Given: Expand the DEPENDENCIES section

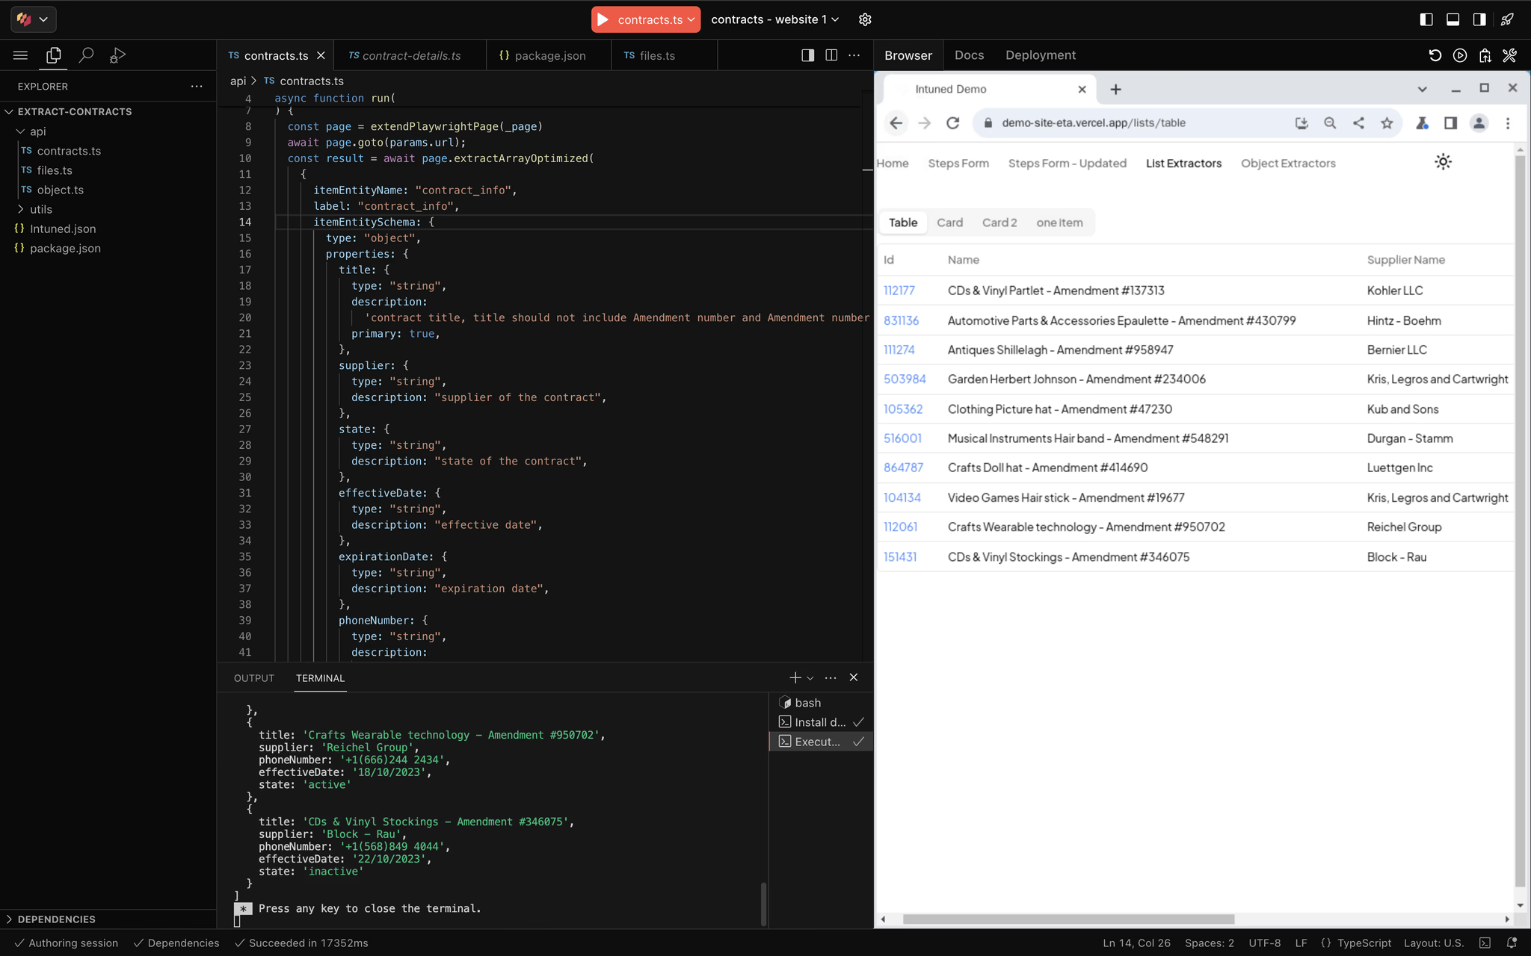Looking at the screenshot, I should coord(56,919).
